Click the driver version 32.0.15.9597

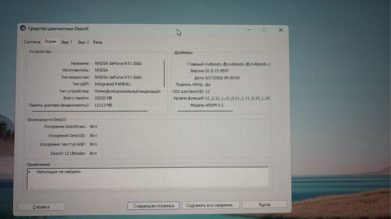[x=217, y=71]
